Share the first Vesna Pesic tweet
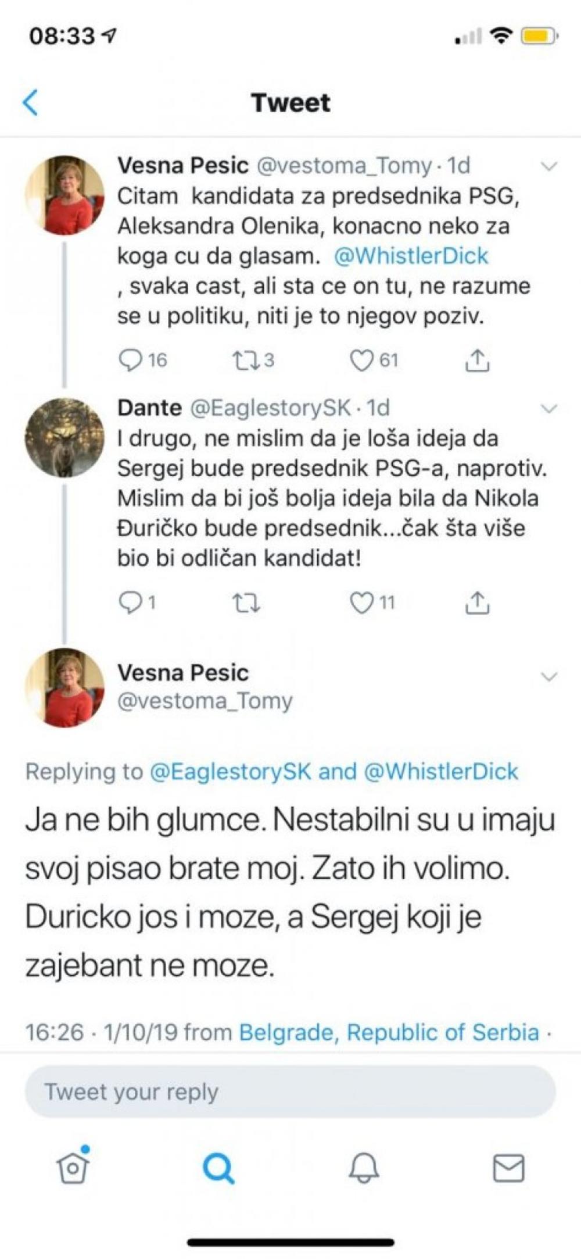 (x=477, y=361)
